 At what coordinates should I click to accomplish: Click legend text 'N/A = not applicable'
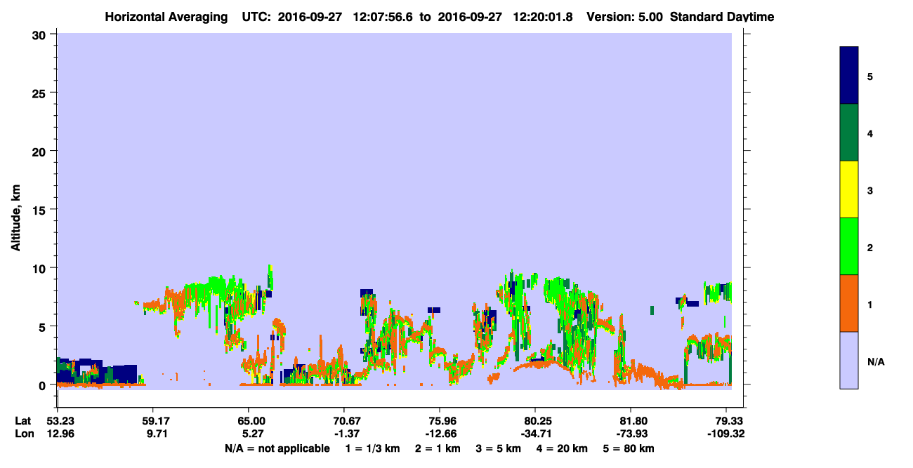coord(277,448)
